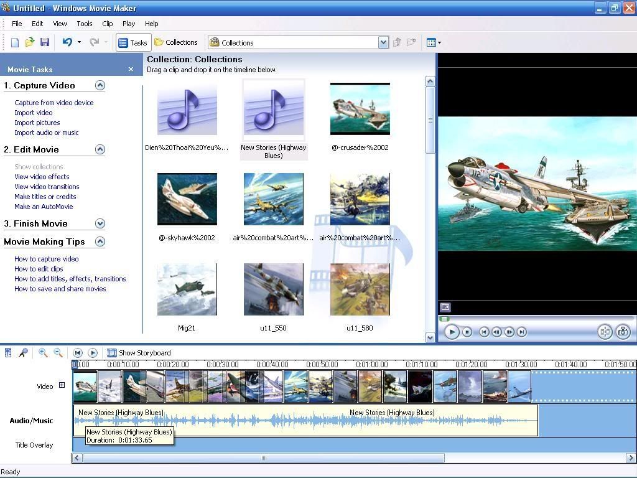Step to the next frame
The image size is (637, 478).
pos(509,332)
